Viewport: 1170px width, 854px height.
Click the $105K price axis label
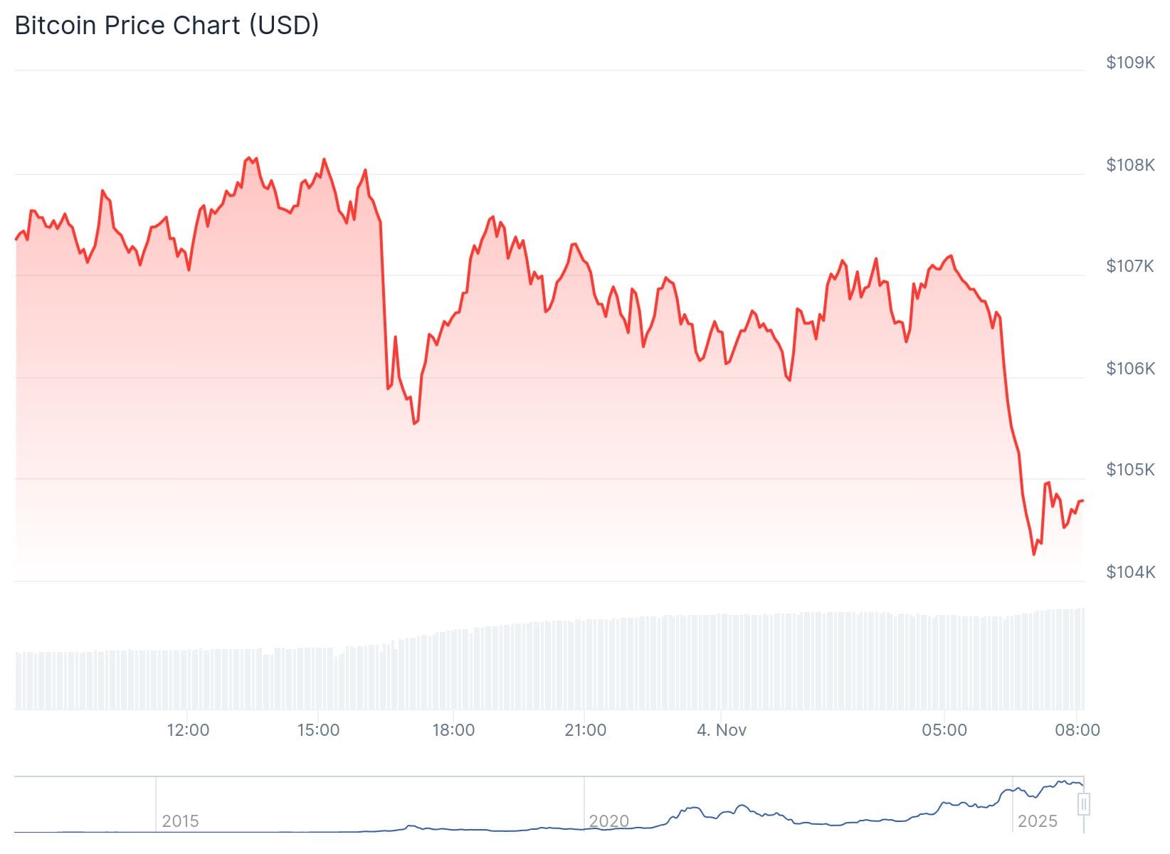point(1130,470)
